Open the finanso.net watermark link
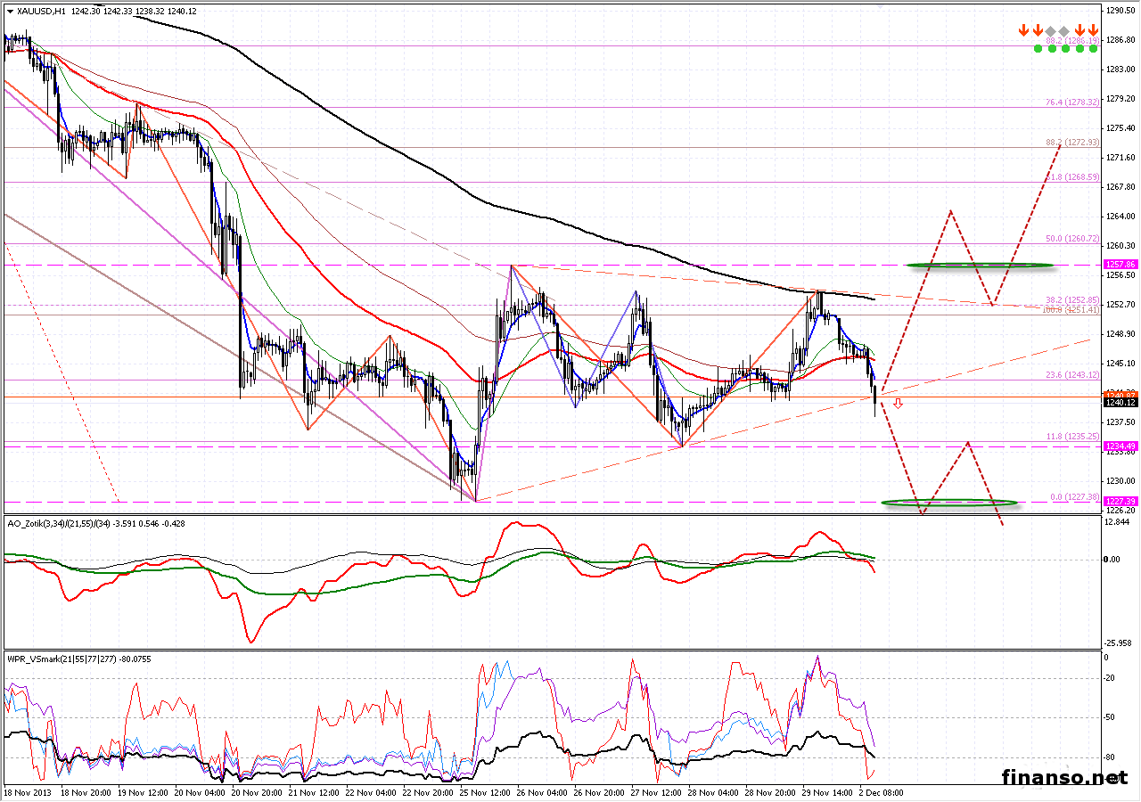1141x802 pixels. (1063, 777)
